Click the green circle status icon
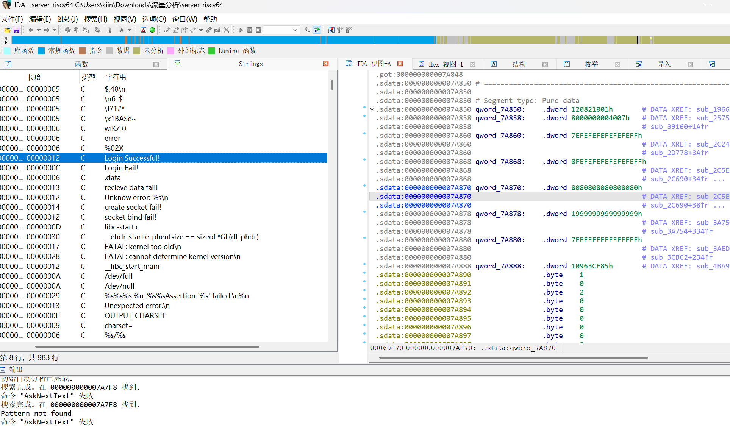 coord(152,30)
